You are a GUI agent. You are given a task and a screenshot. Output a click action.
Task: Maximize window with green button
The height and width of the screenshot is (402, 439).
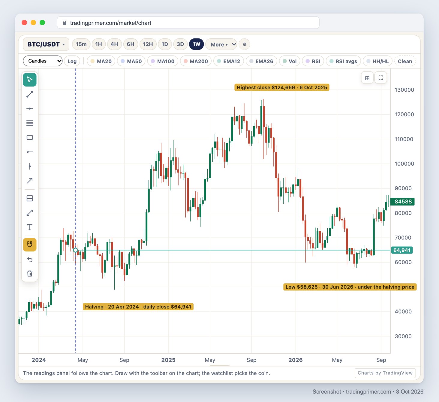(42, 23)
